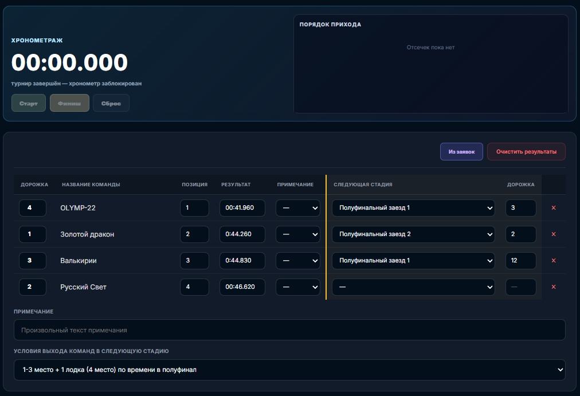580x396 pixels.
Task: Click empty next-stage lane field for Русский Свет
Action: [x=521, y=287]
